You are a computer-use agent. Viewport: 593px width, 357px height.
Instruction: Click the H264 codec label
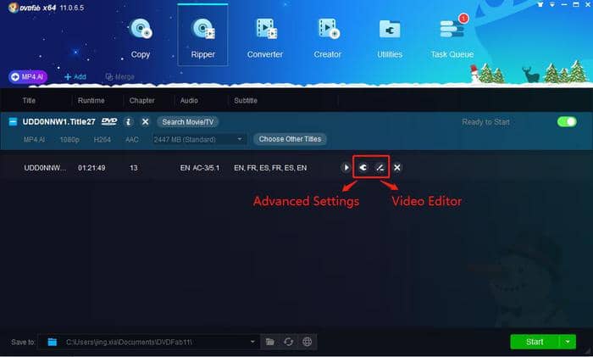pyautogui.click(x=103, y=139)
